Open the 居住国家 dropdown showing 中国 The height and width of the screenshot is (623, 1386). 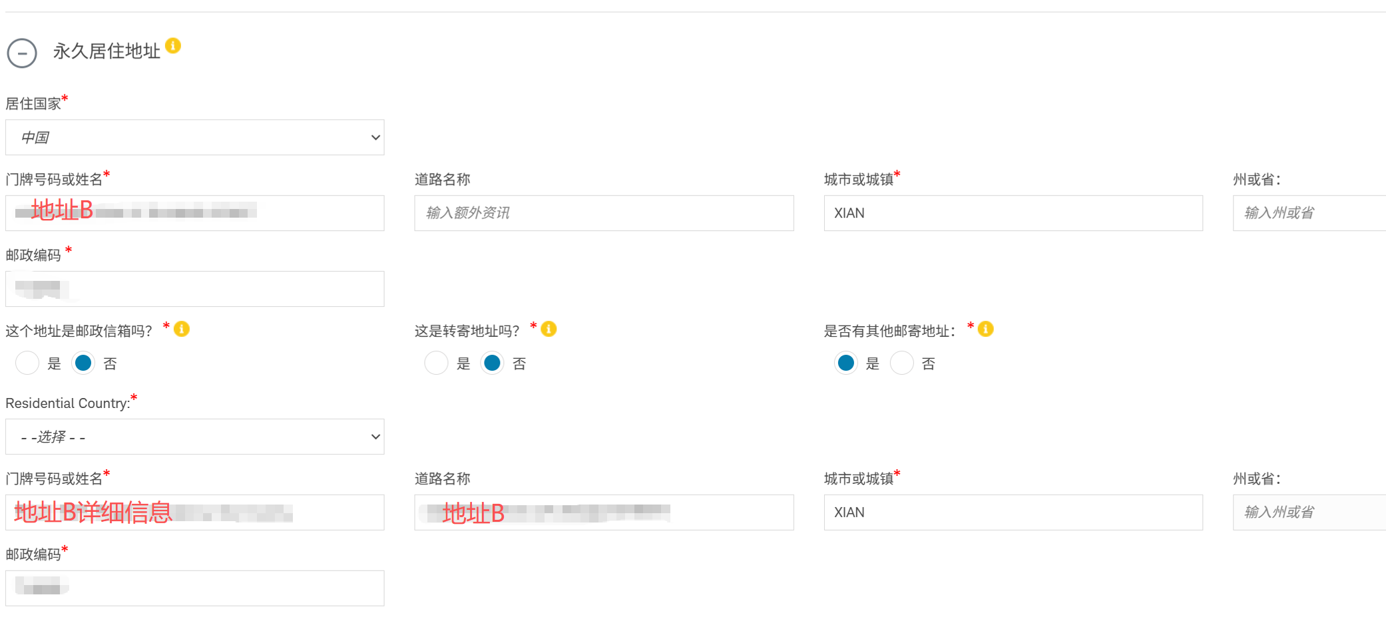[x=195, y=138]
